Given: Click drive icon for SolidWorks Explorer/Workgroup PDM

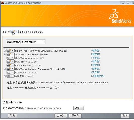Looking at the screenshot, I should pos(9,69).
